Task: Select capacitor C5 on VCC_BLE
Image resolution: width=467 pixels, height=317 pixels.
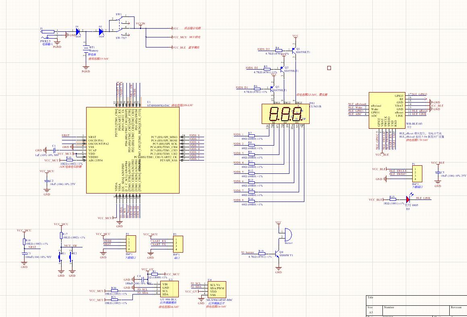Action: (438, 173)
